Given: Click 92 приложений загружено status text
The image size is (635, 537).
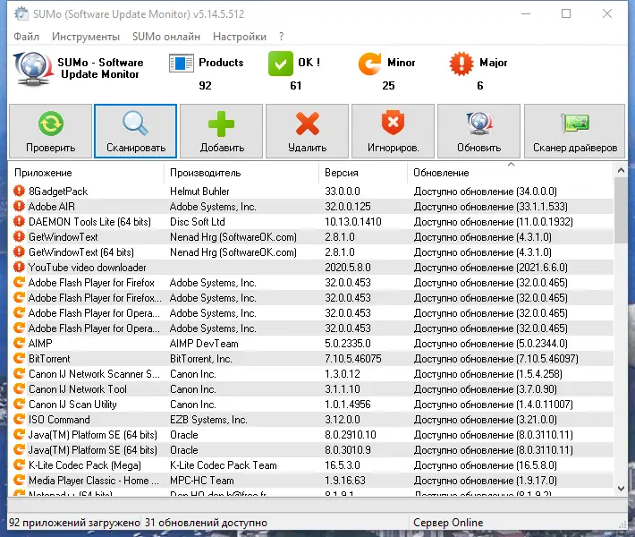Looking at the screenshot, I should coord(74,523).
